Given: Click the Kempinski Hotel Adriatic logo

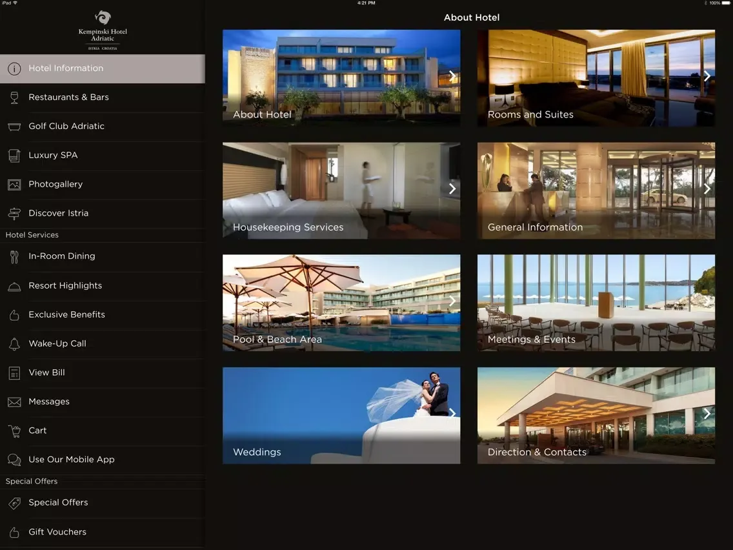Looking at the screenshot, I should click(103, 30).
